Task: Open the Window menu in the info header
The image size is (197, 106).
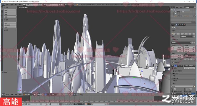Action: click(16, 5)
